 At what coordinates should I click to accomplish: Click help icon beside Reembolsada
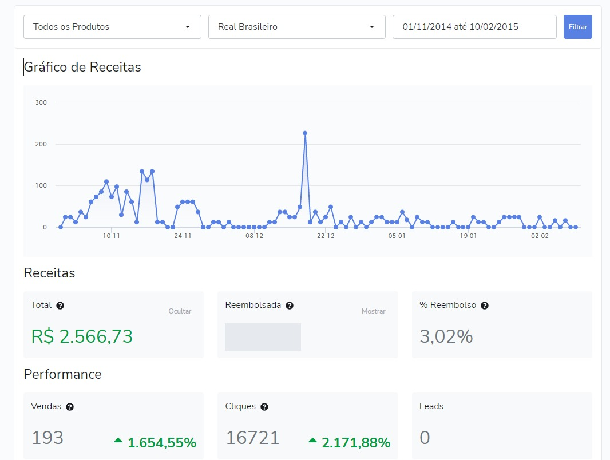tap(290, 306)
